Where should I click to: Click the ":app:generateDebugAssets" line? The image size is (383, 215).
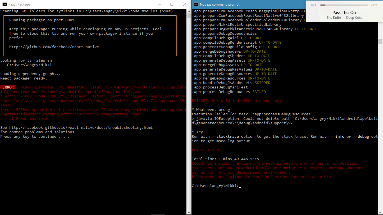click(x=231, y=60)
